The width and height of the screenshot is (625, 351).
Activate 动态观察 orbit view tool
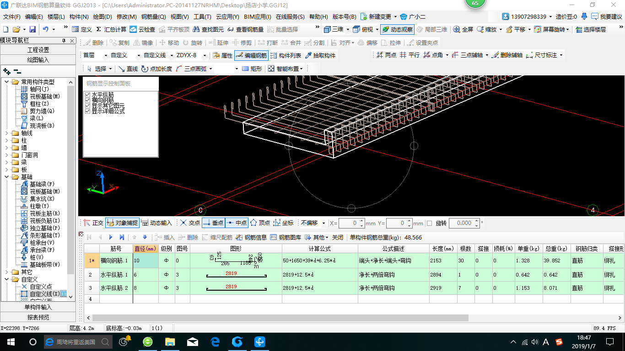397,29
